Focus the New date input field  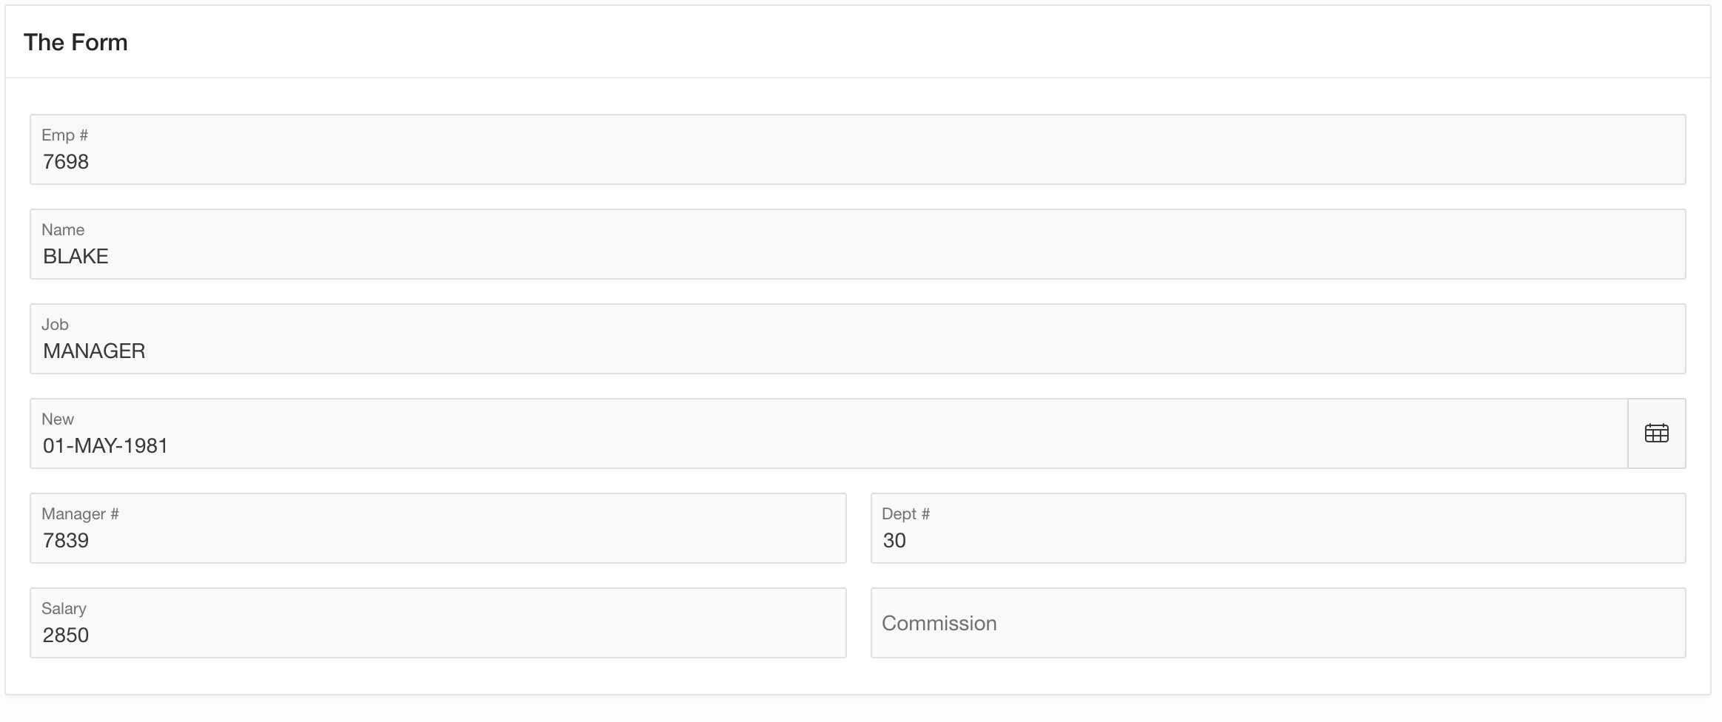(x=828, y=445)
